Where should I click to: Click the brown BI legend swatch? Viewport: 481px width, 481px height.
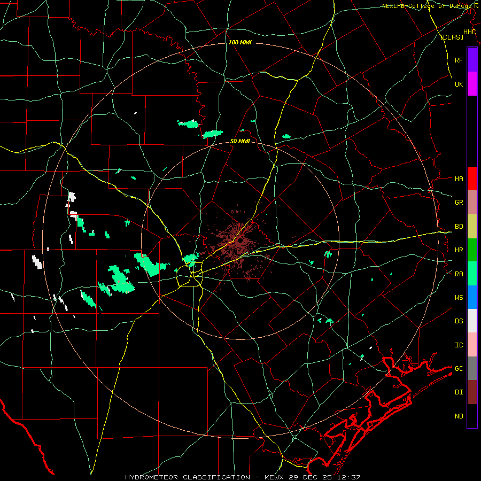point(472,392)
